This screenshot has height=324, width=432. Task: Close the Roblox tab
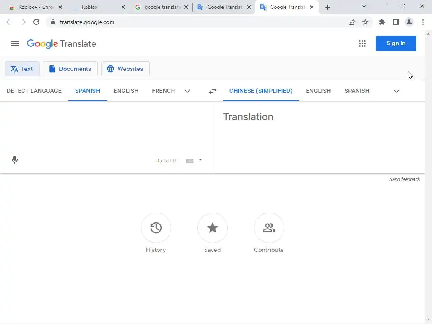[x=123, y=7]
